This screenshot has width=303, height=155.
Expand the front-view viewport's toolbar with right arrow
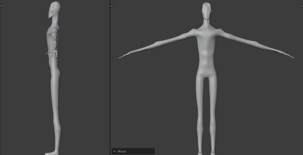(x=111, y=6)
